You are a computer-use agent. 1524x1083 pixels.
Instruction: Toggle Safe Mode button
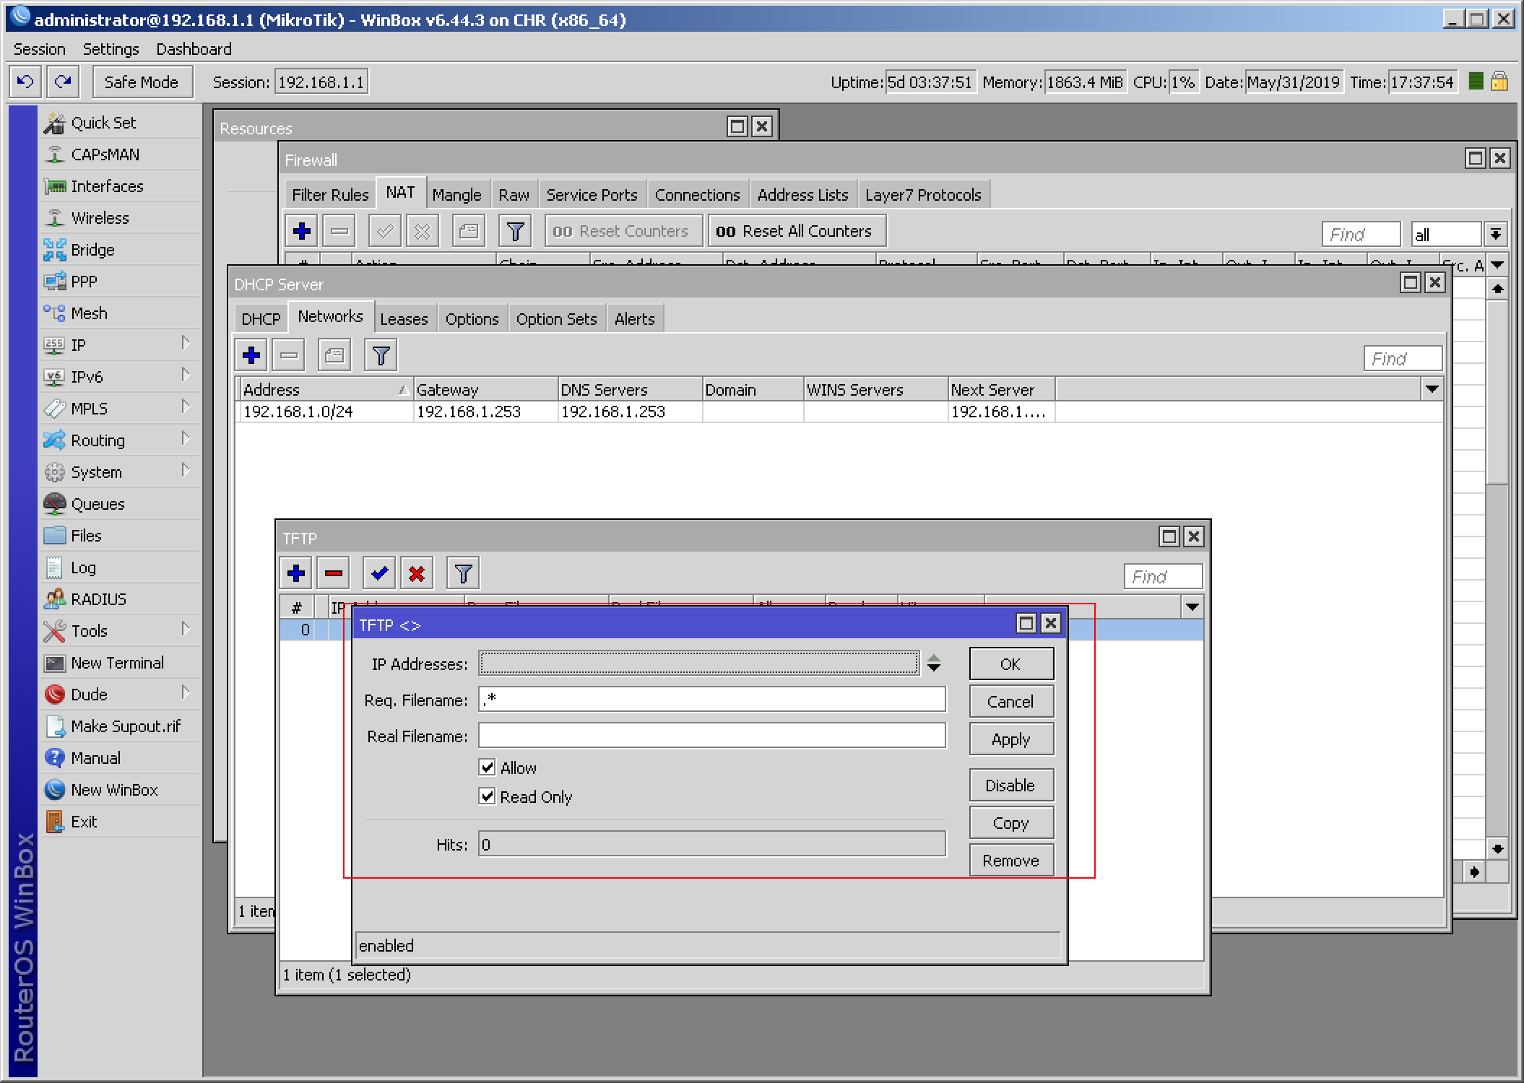[142, 82]
